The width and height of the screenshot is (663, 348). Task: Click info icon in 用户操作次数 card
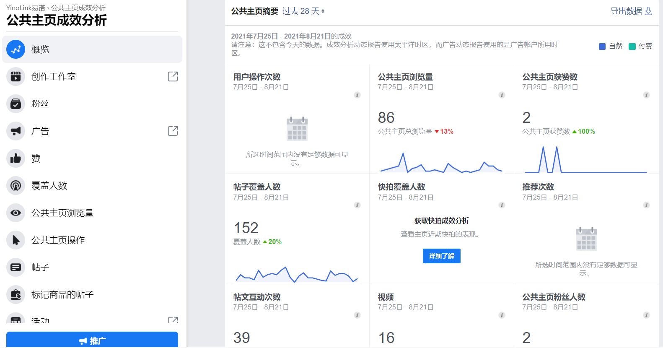tap(357, 95)
